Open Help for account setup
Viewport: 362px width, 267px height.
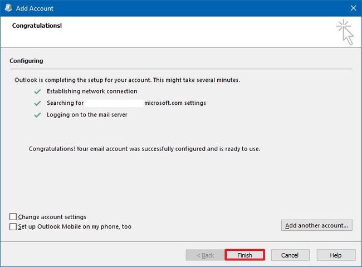[335, 255]
